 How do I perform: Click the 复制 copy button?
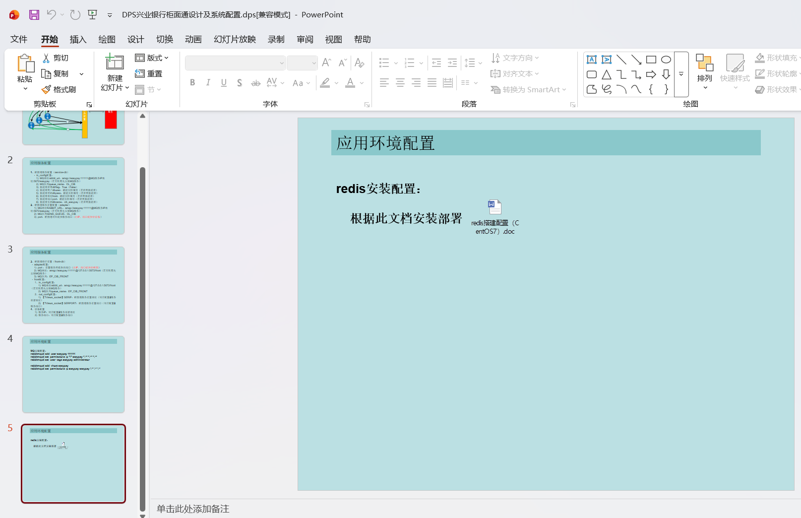click(x=56, y=74)
